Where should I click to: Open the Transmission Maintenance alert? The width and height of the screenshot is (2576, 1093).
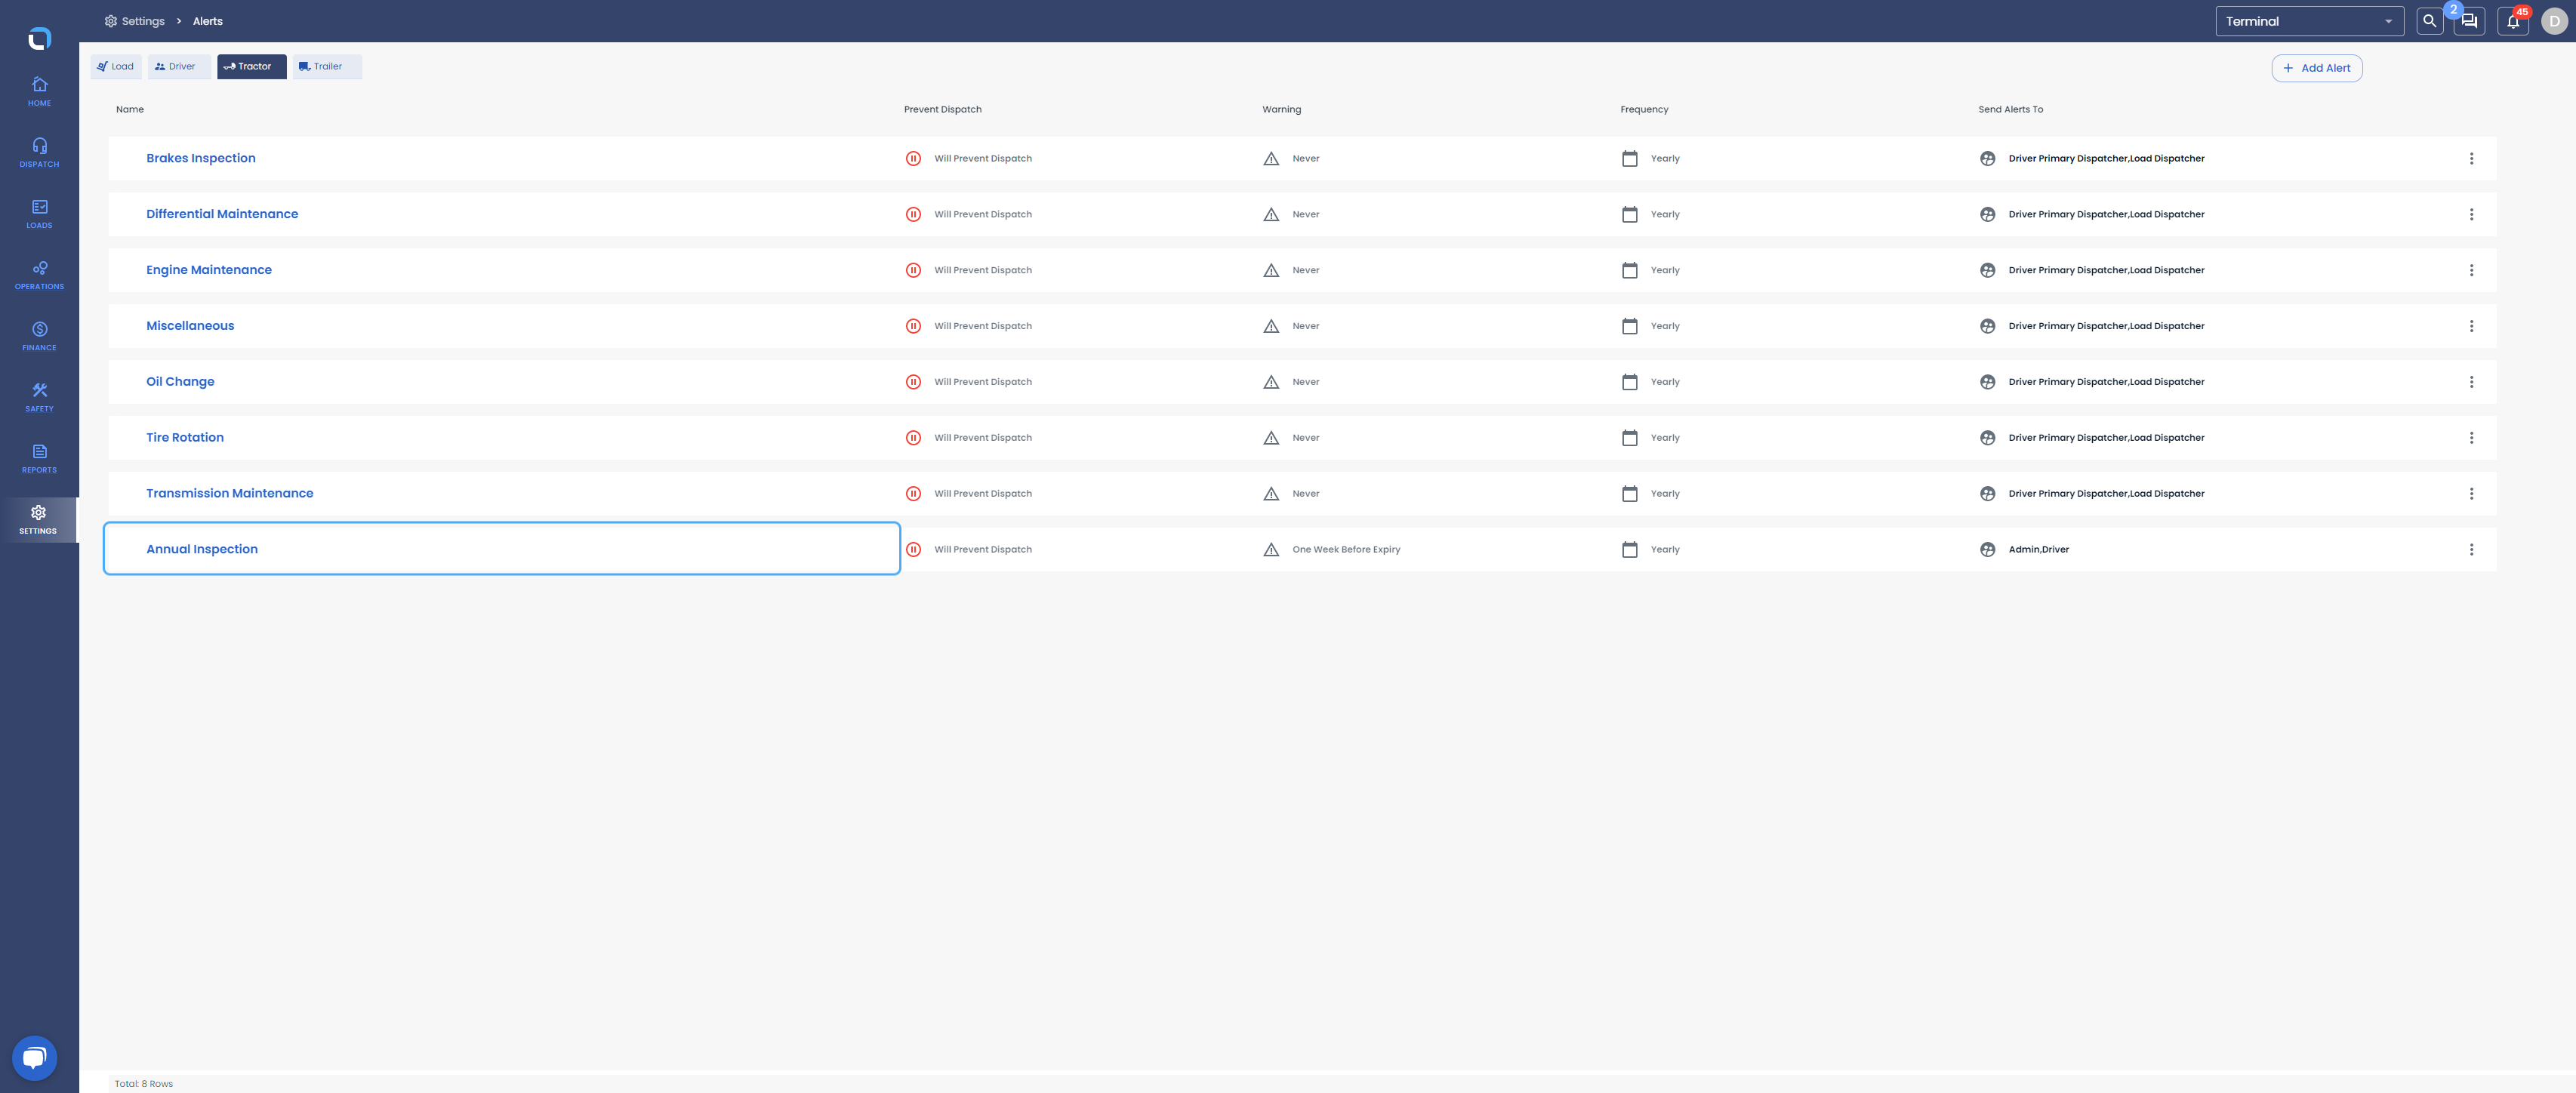click(230, 494)
